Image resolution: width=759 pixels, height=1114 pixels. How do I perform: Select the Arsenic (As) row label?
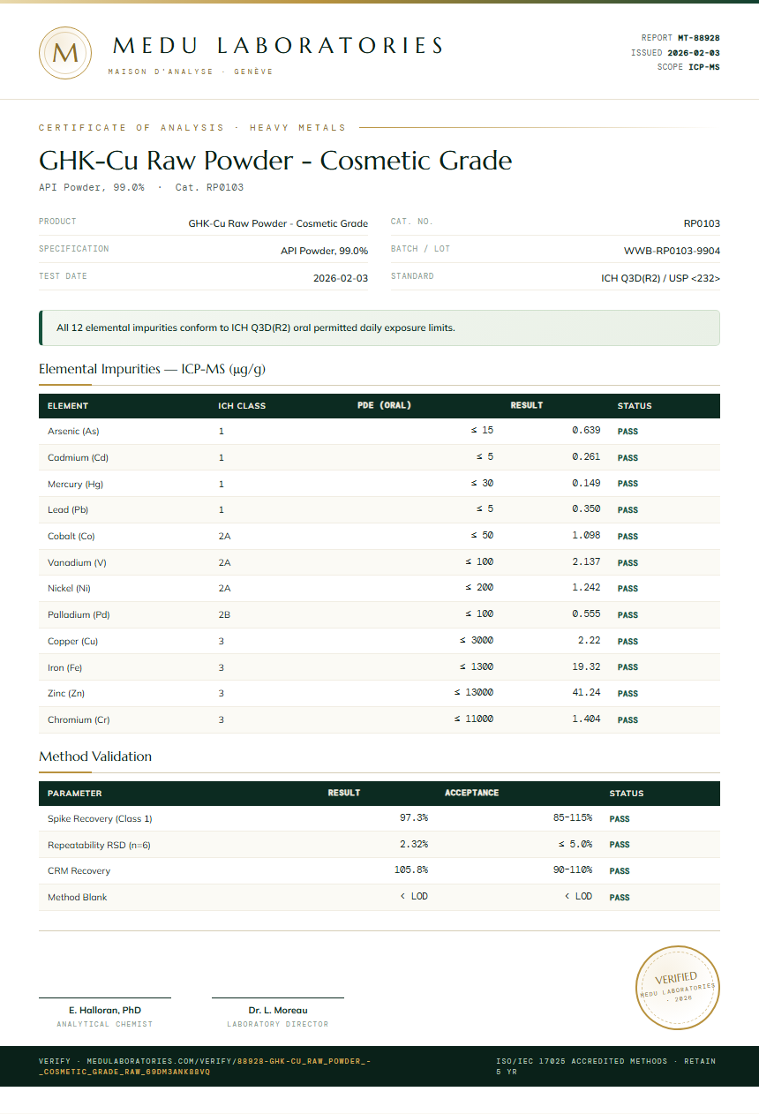pos(73,432)
